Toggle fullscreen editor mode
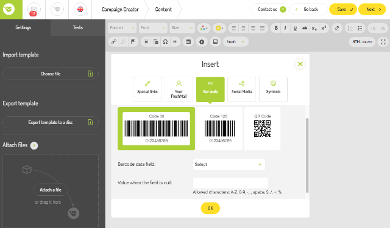This screenshot has width=390, height=228. point(383,42)
